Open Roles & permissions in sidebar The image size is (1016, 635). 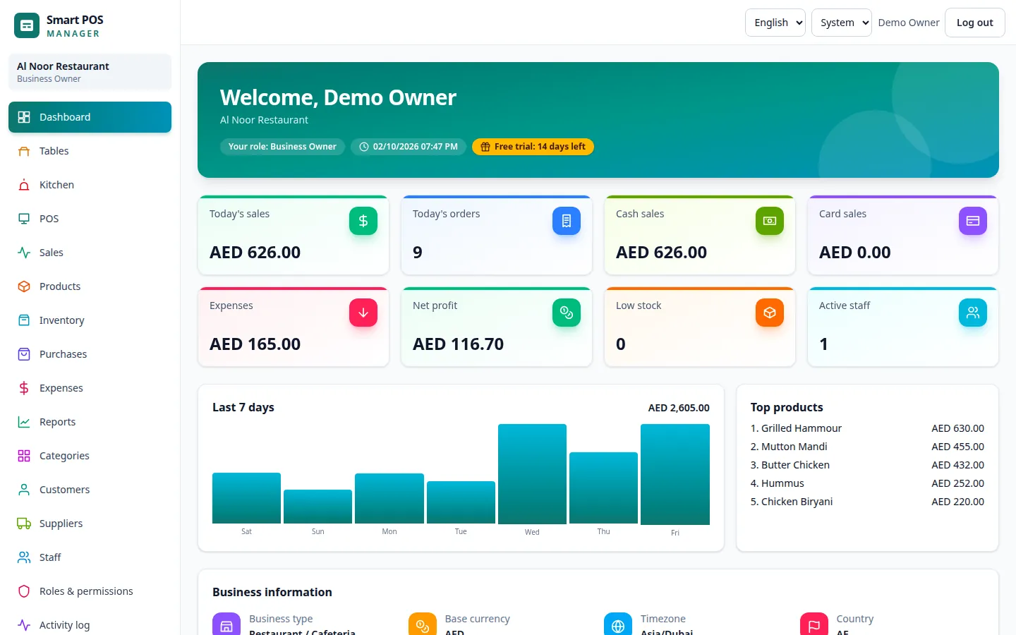point(90,591)
